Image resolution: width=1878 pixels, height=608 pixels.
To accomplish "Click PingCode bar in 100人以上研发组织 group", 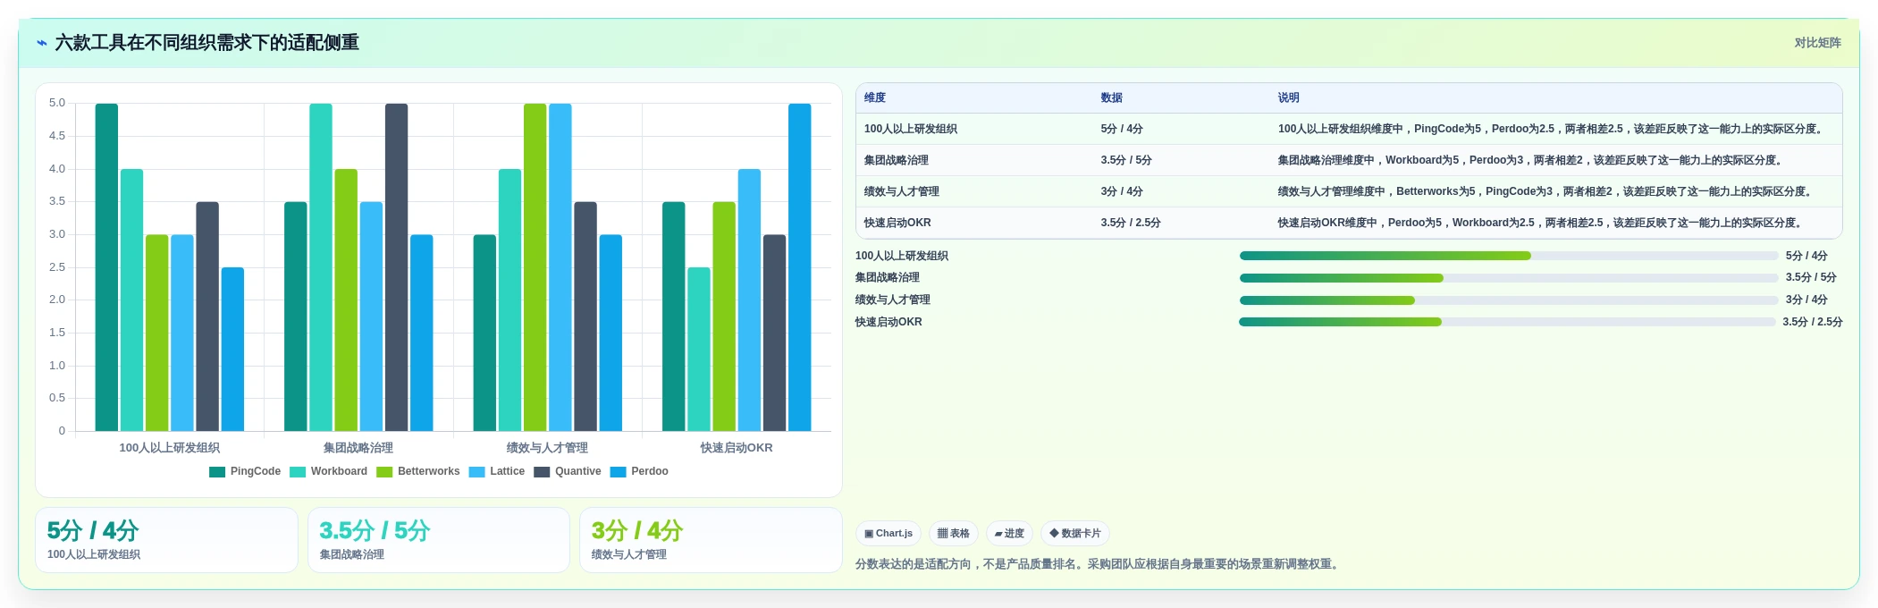I will click(106, 267).
